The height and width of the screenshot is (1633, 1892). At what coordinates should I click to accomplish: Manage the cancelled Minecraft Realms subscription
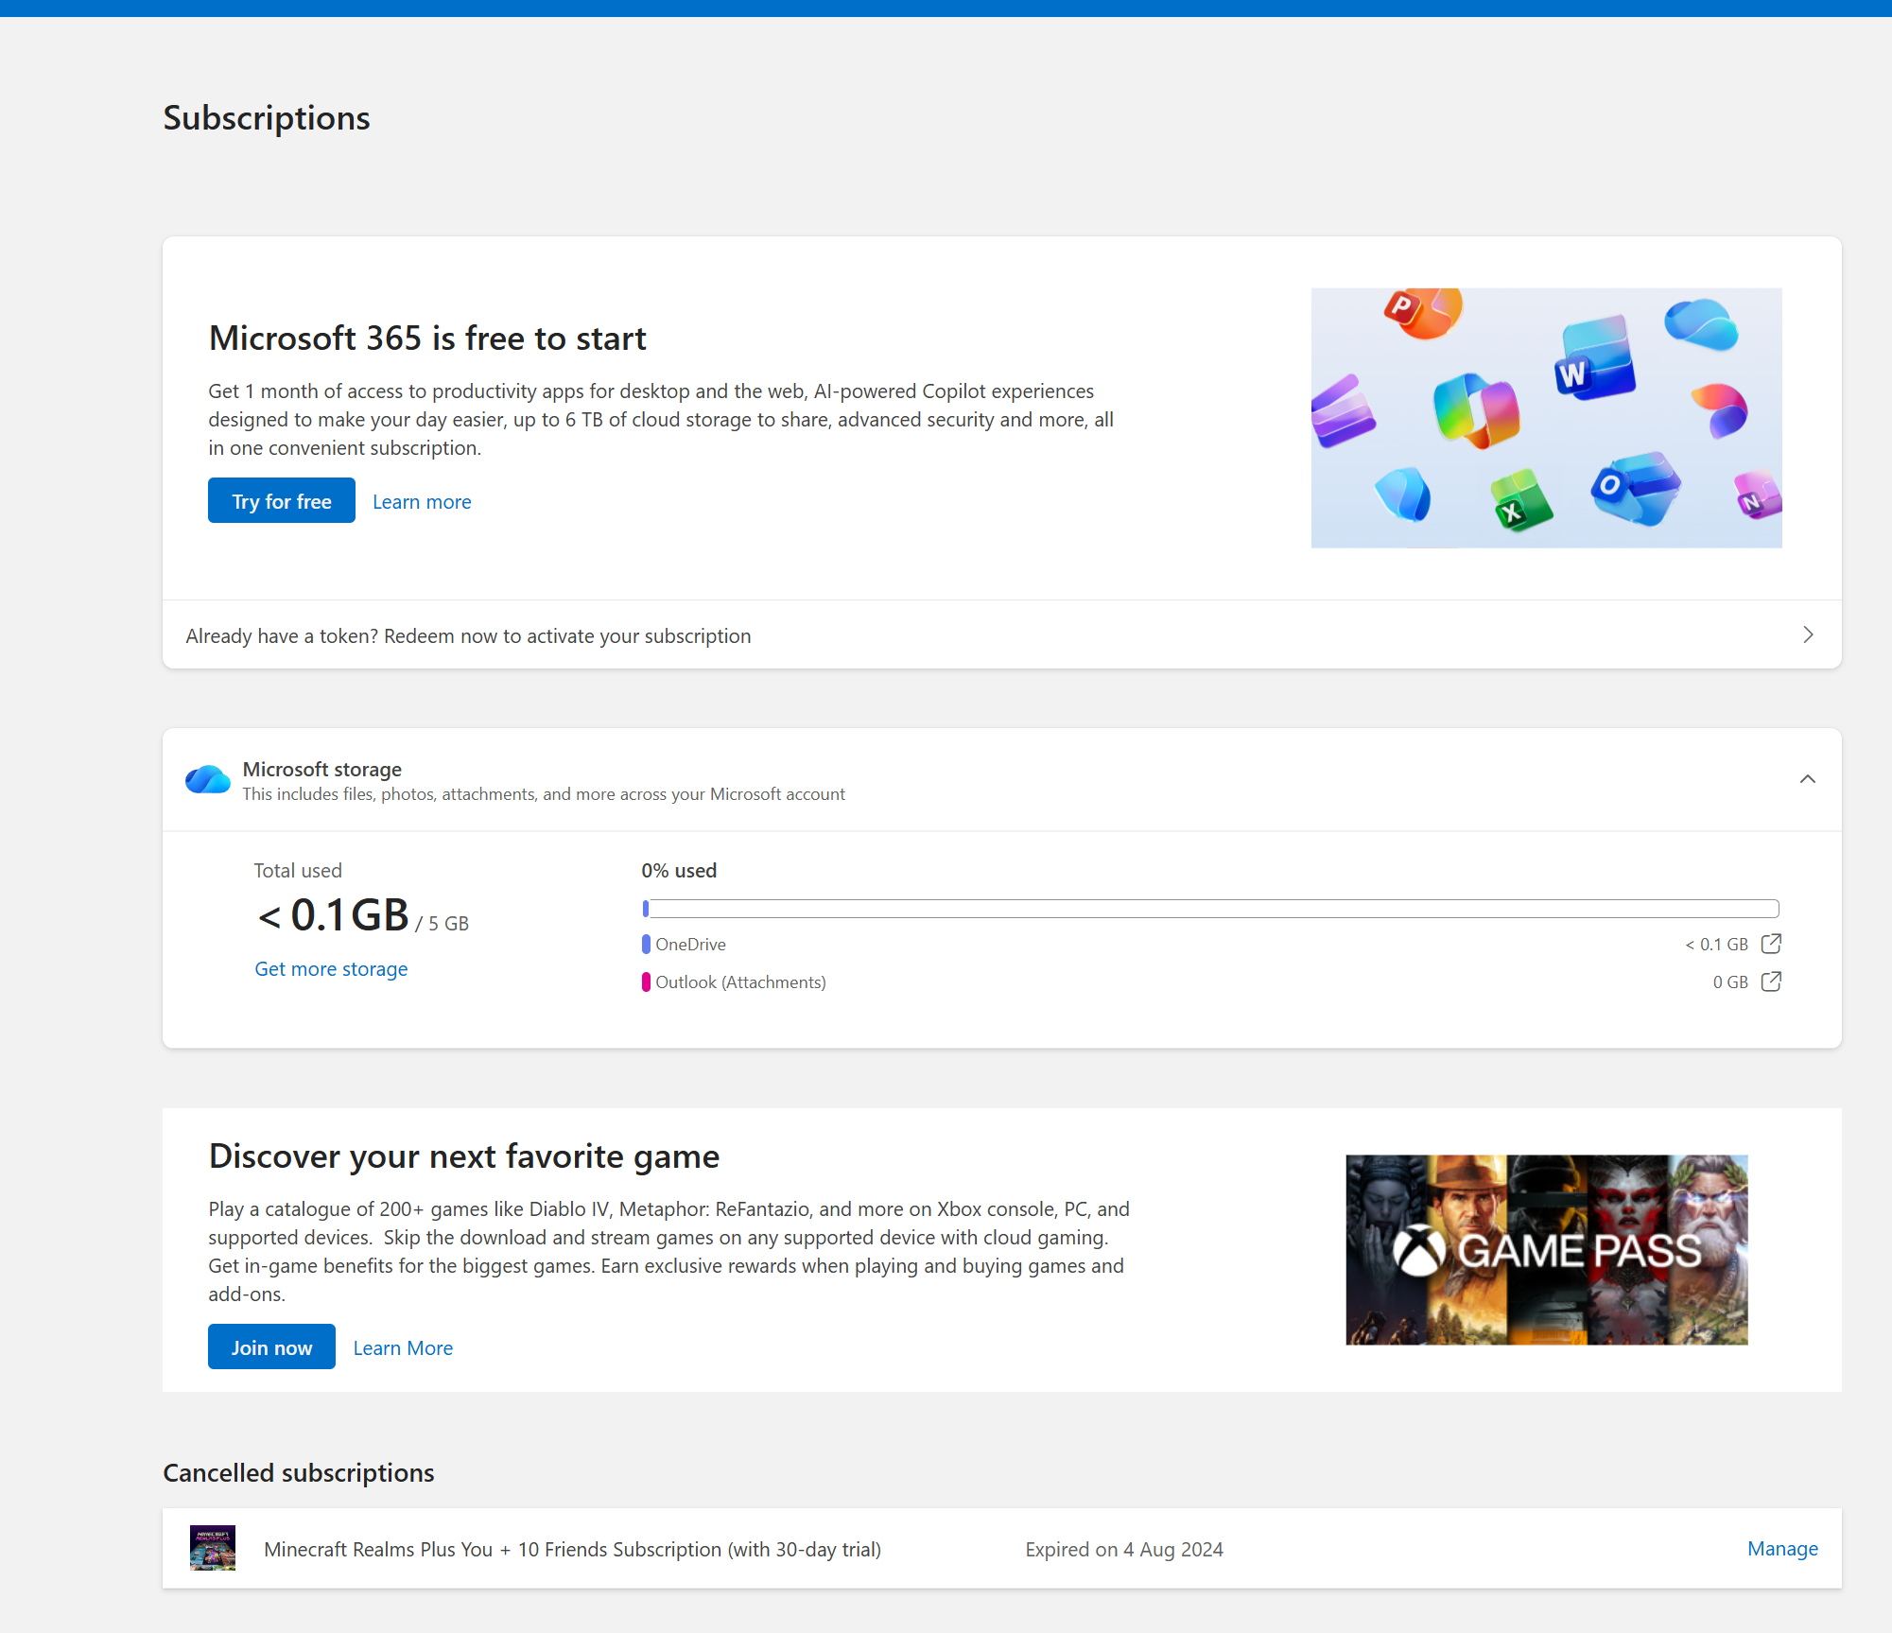coord(1781,1548)
